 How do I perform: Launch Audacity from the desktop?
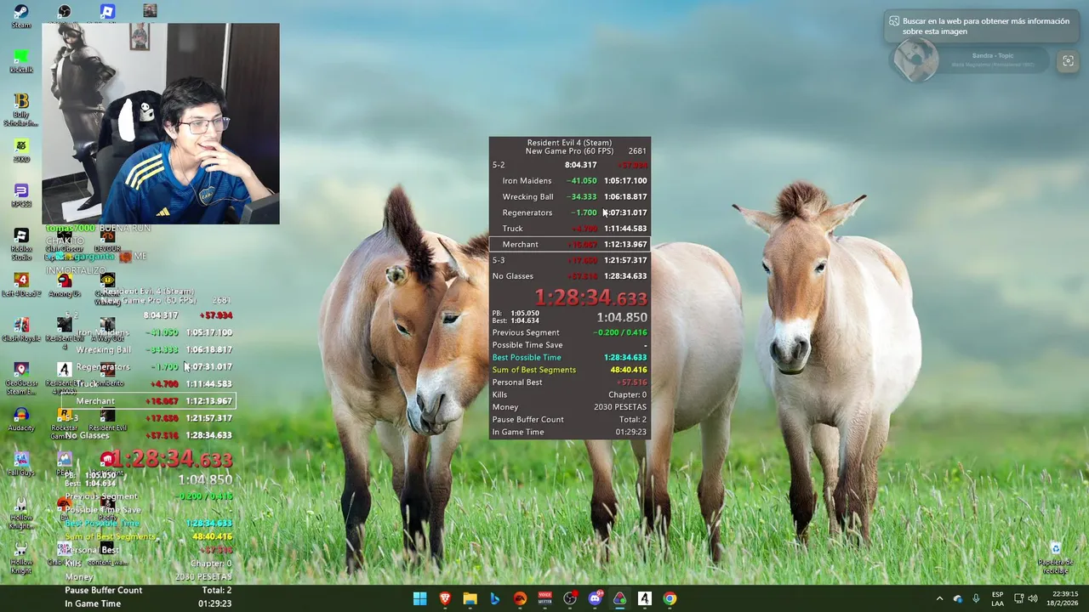21,419
